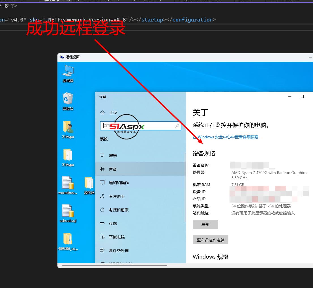Click 重命名这台电脑 rename button

[210, 240]
